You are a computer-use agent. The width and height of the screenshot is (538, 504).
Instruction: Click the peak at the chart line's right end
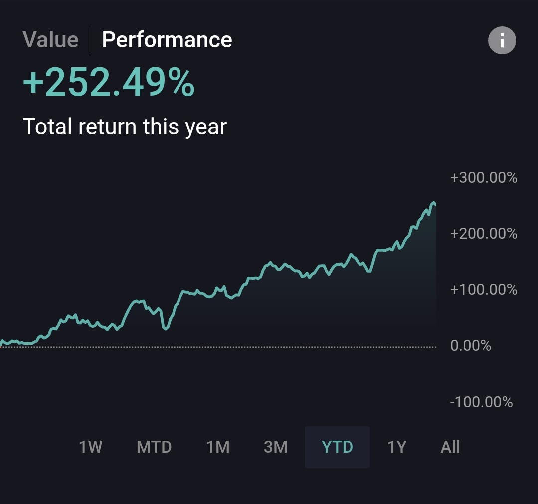(434, 203)
